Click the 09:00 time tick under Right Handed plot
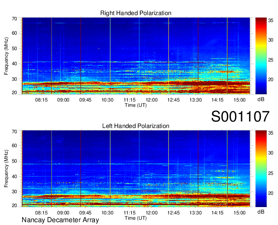Image resolution: width=278 pixels, height=225 pixels. 63,100
